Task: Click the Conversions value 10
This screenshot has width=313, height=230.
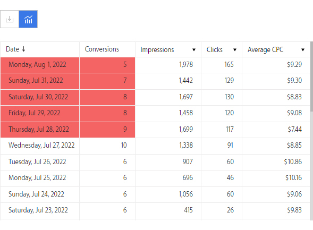Action: tap(124, 145)
